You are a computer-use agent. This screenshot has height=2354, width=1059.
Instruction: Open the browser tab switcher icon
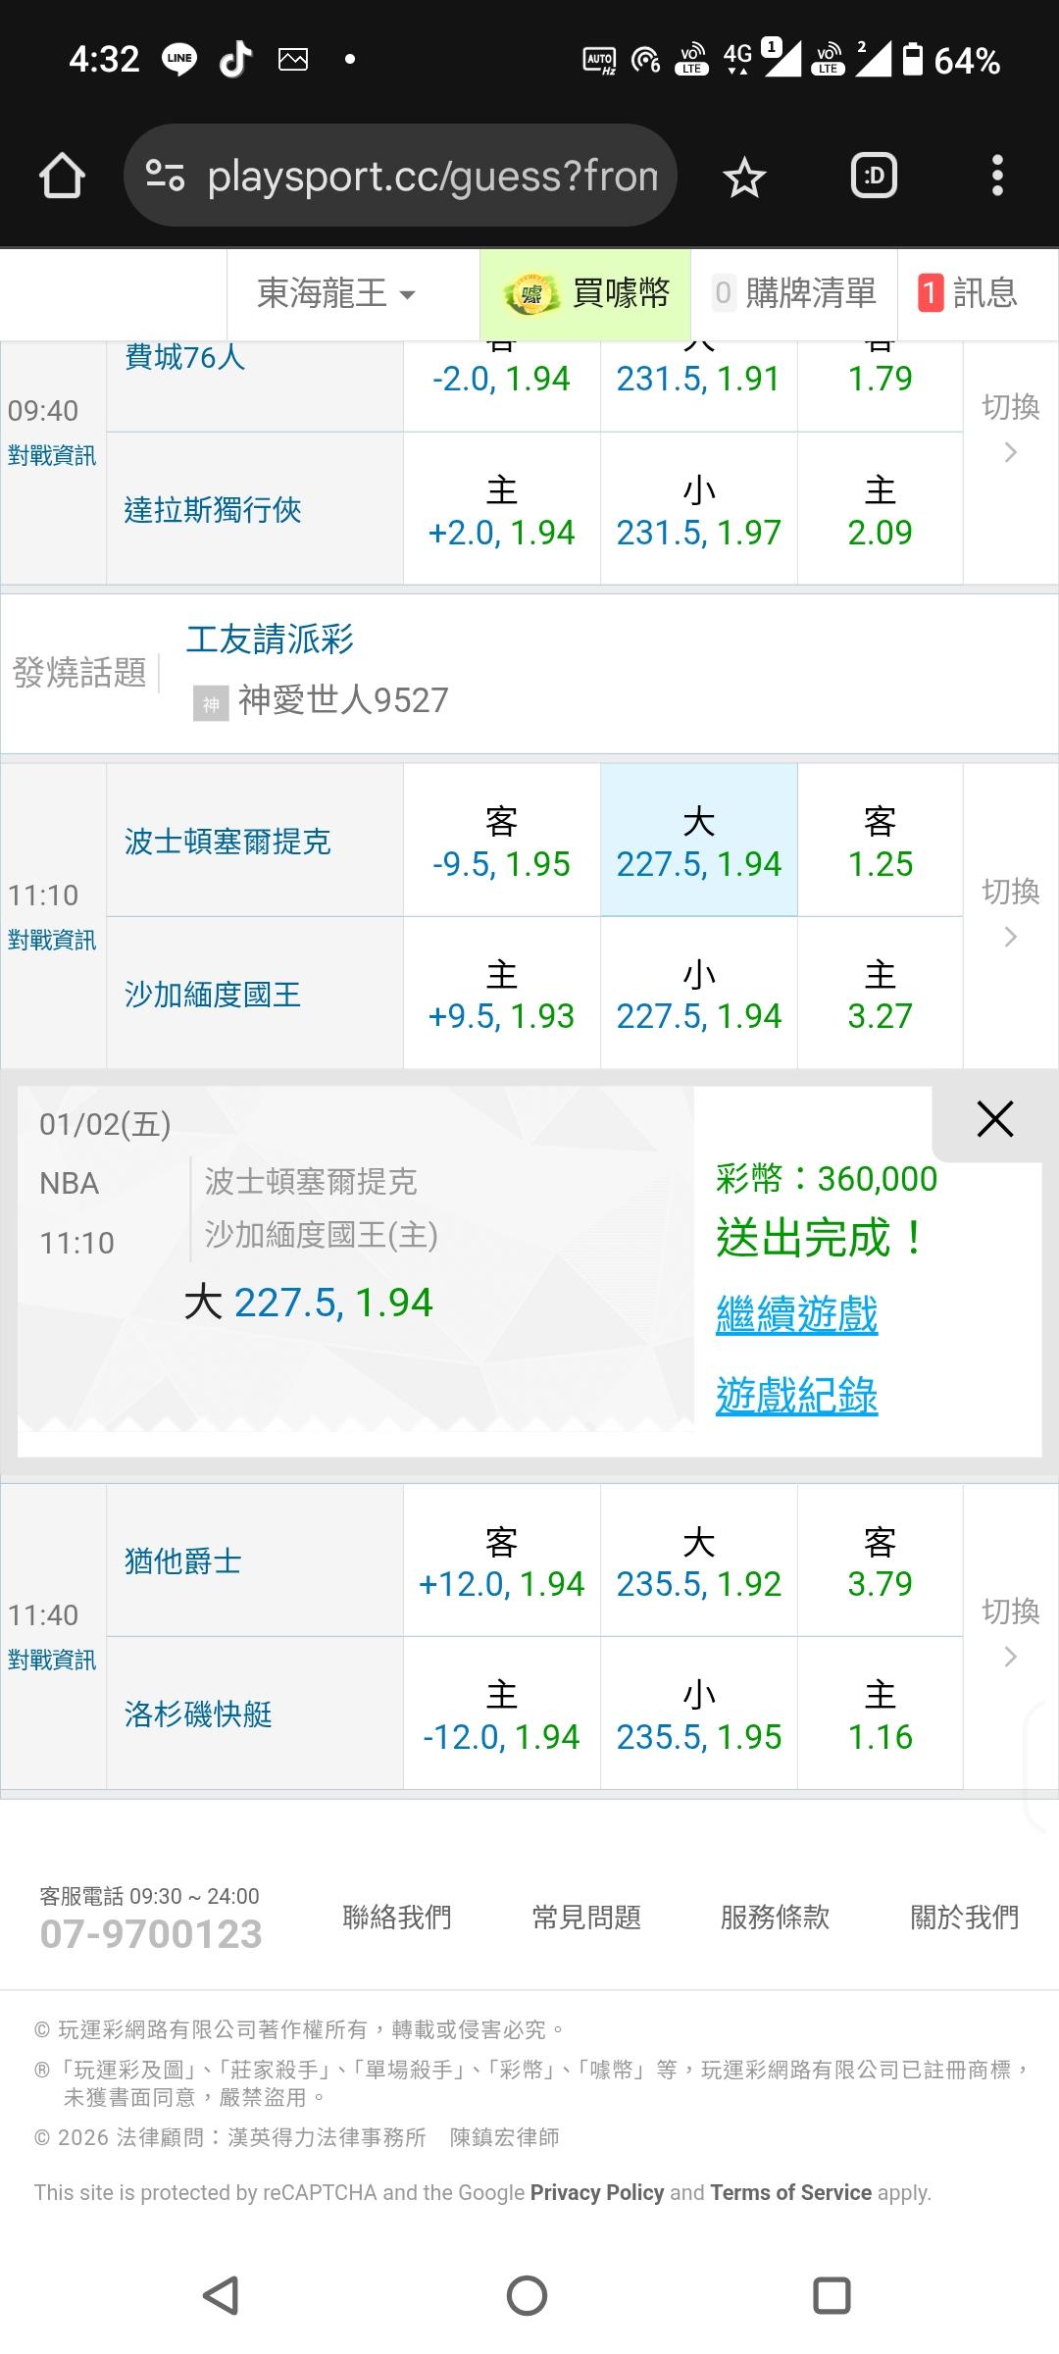pos(874,177)
